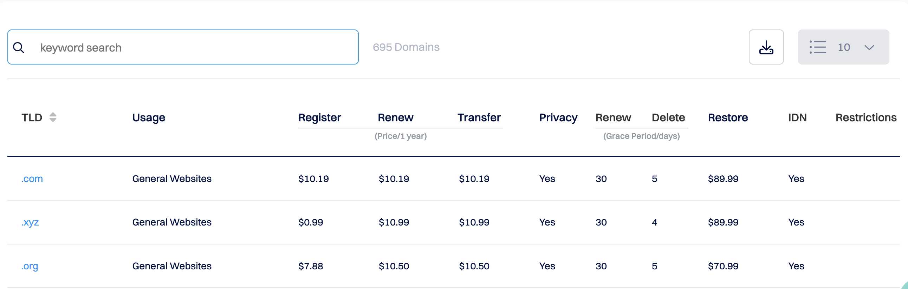Sort table by TLD arrows

[53, 117]
